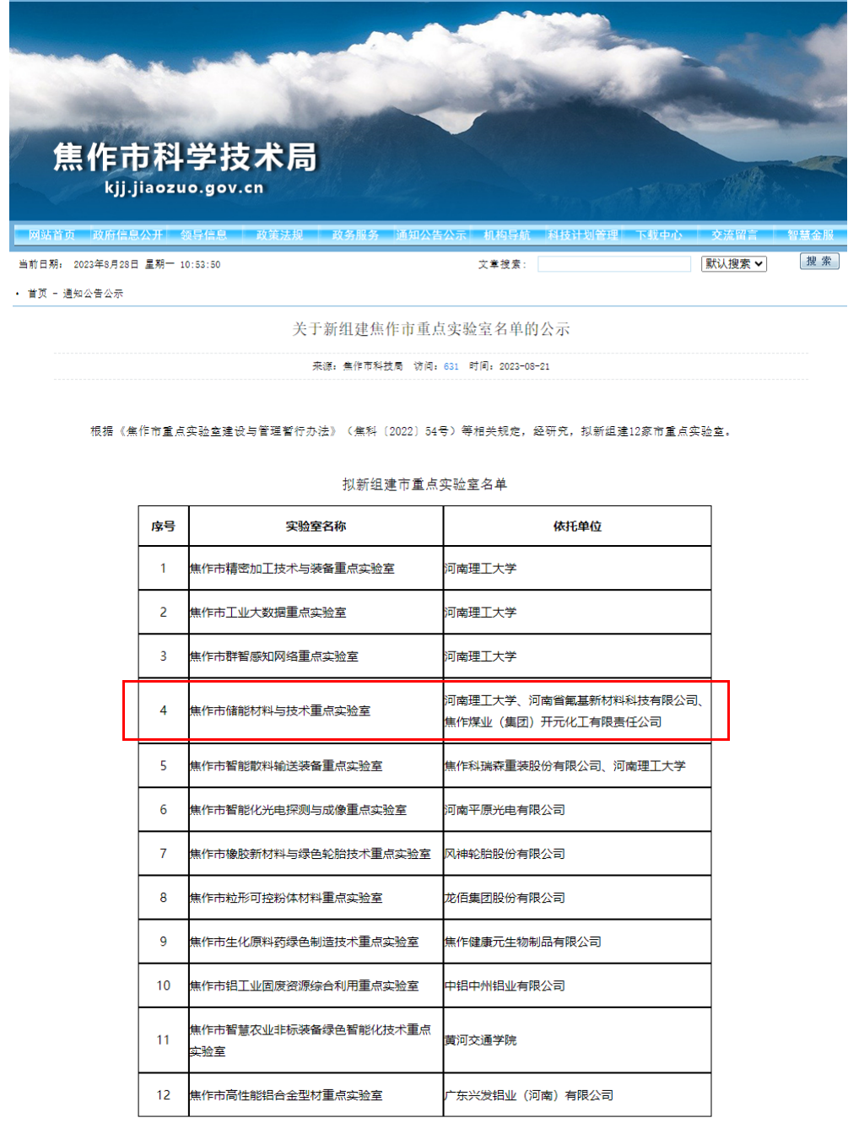The image size is (848, 1134).
Task: Select the cell 焦作市粒形可控粉体材料重点实验室
Action: point(316,898)
